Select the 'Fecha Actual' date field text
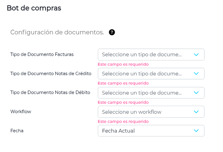 tap(118, 131)
